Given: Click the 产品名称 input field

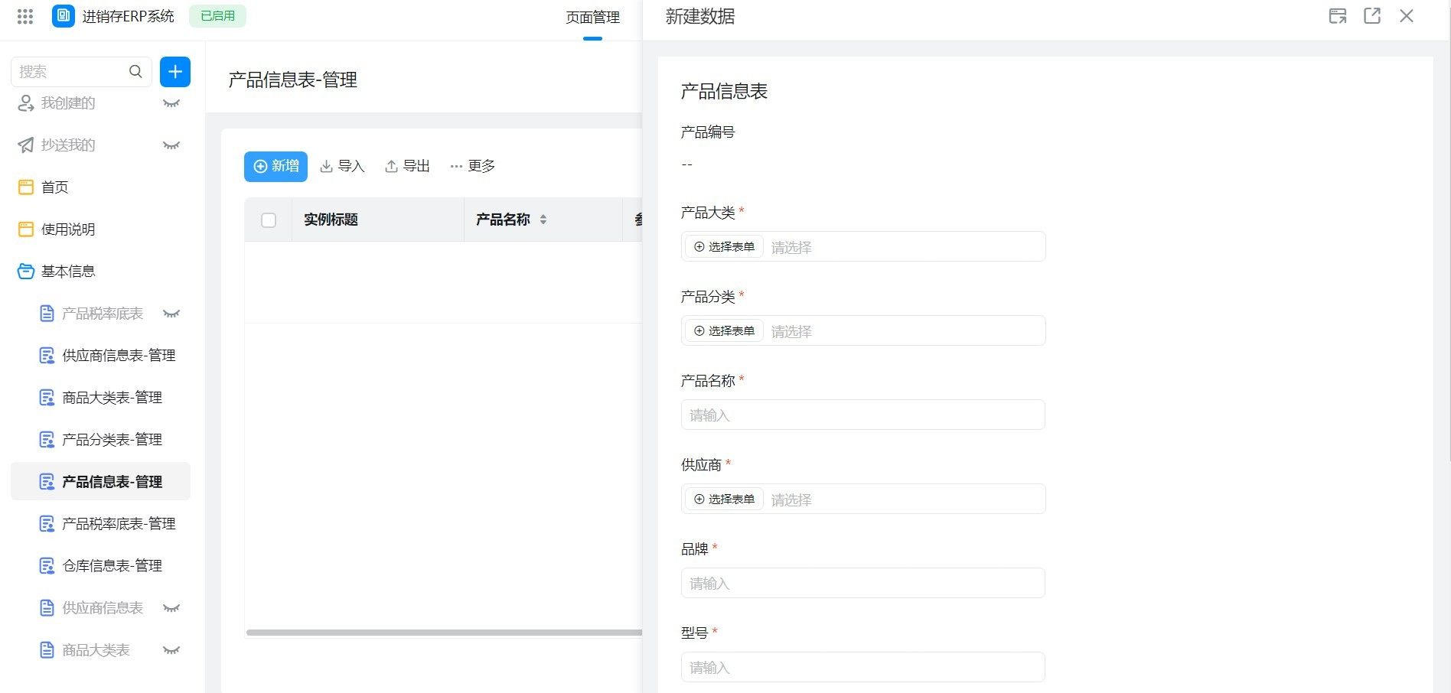Looking at the screenshot, I should (862, 415).
